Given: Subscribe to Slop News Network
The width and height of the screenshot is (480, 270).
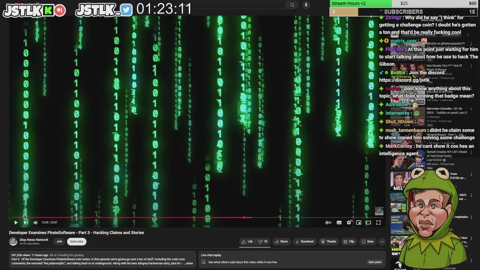Looking at the screenshot, I should tap(76, 241).
